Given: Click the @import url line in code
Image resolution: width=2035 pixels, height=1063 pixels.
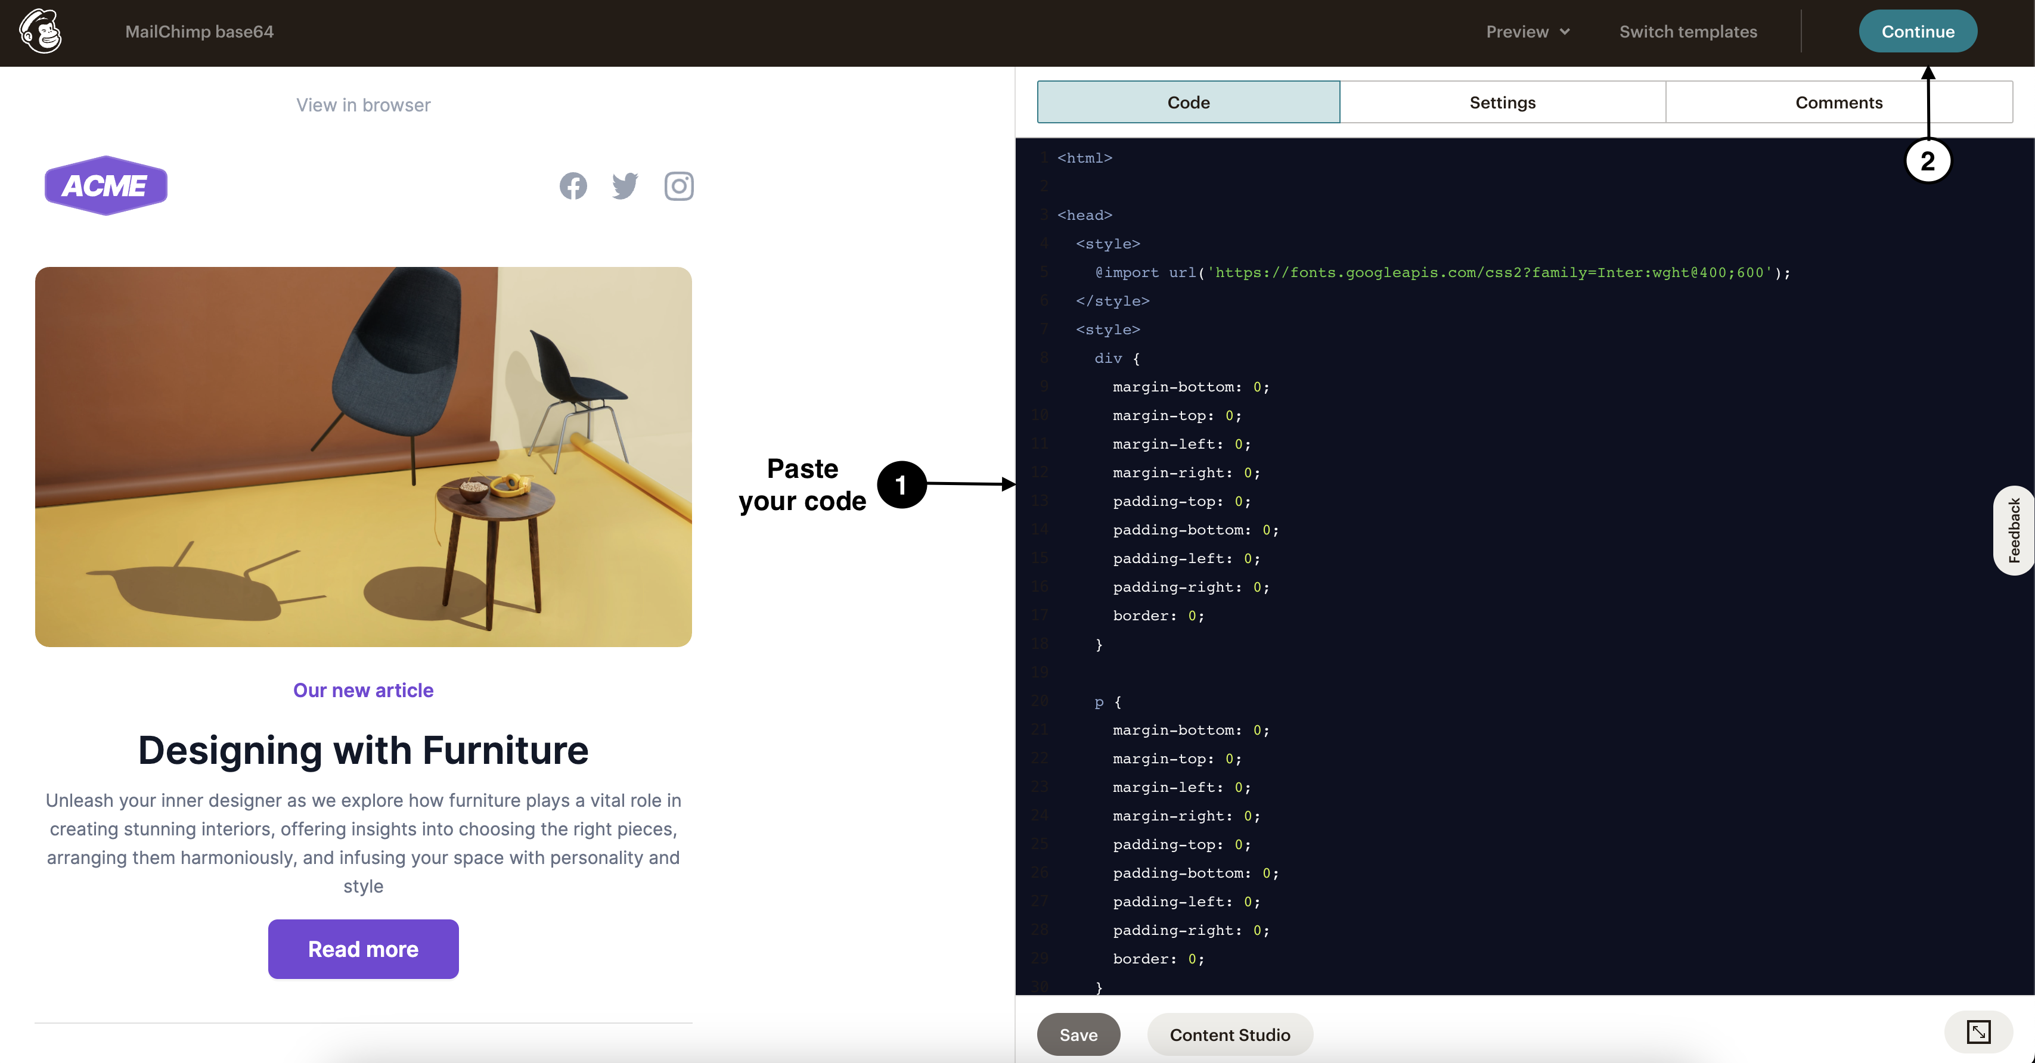Looking at the screenshot, I should point(1443,272).
